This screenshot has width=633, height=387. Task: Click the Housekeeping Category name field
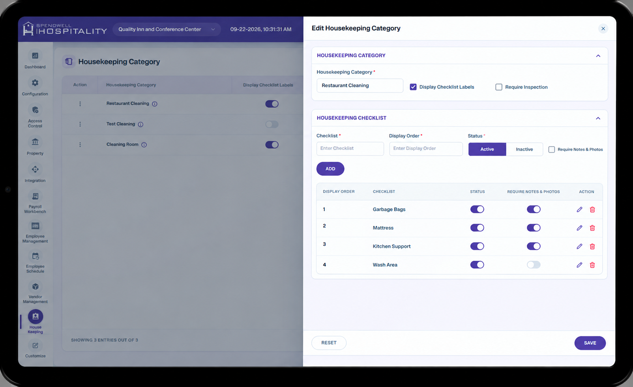tap(360, 86)
